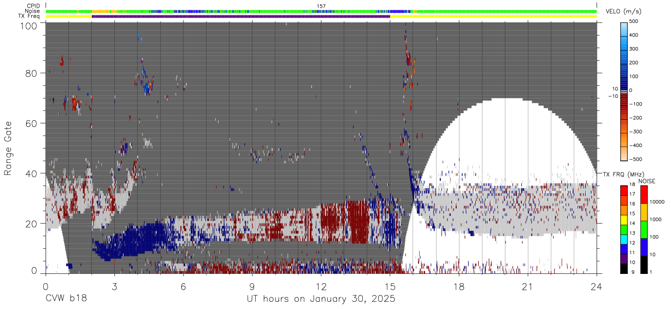Select hour 3 on the time axis
Viewport: 671px width, 310px height.
pos(114,286)
